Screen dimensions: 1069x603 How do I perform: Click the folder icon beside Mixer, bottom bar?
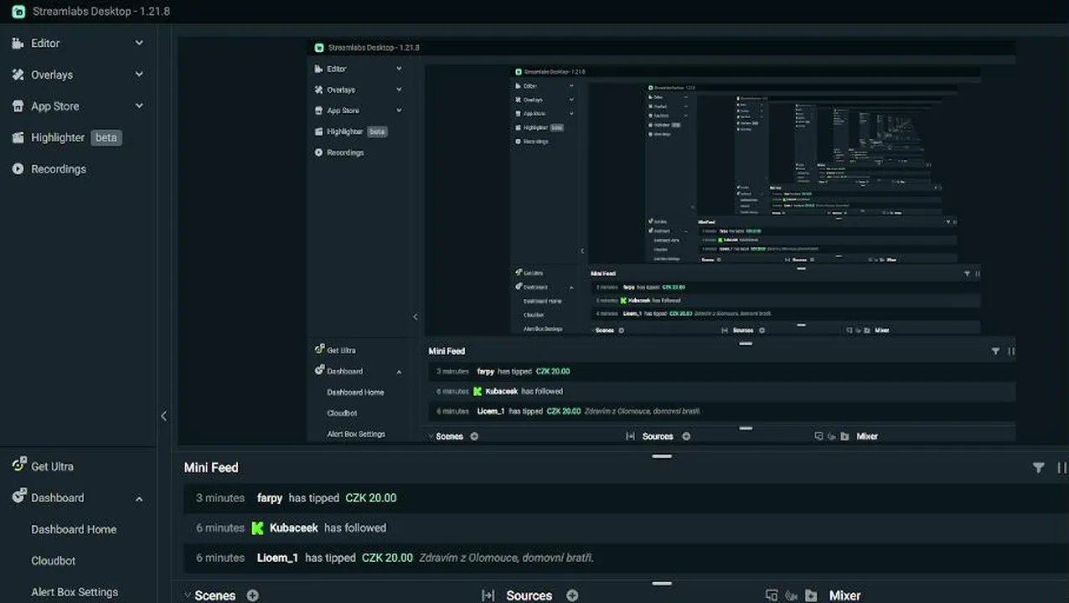[x=811, y=595]
